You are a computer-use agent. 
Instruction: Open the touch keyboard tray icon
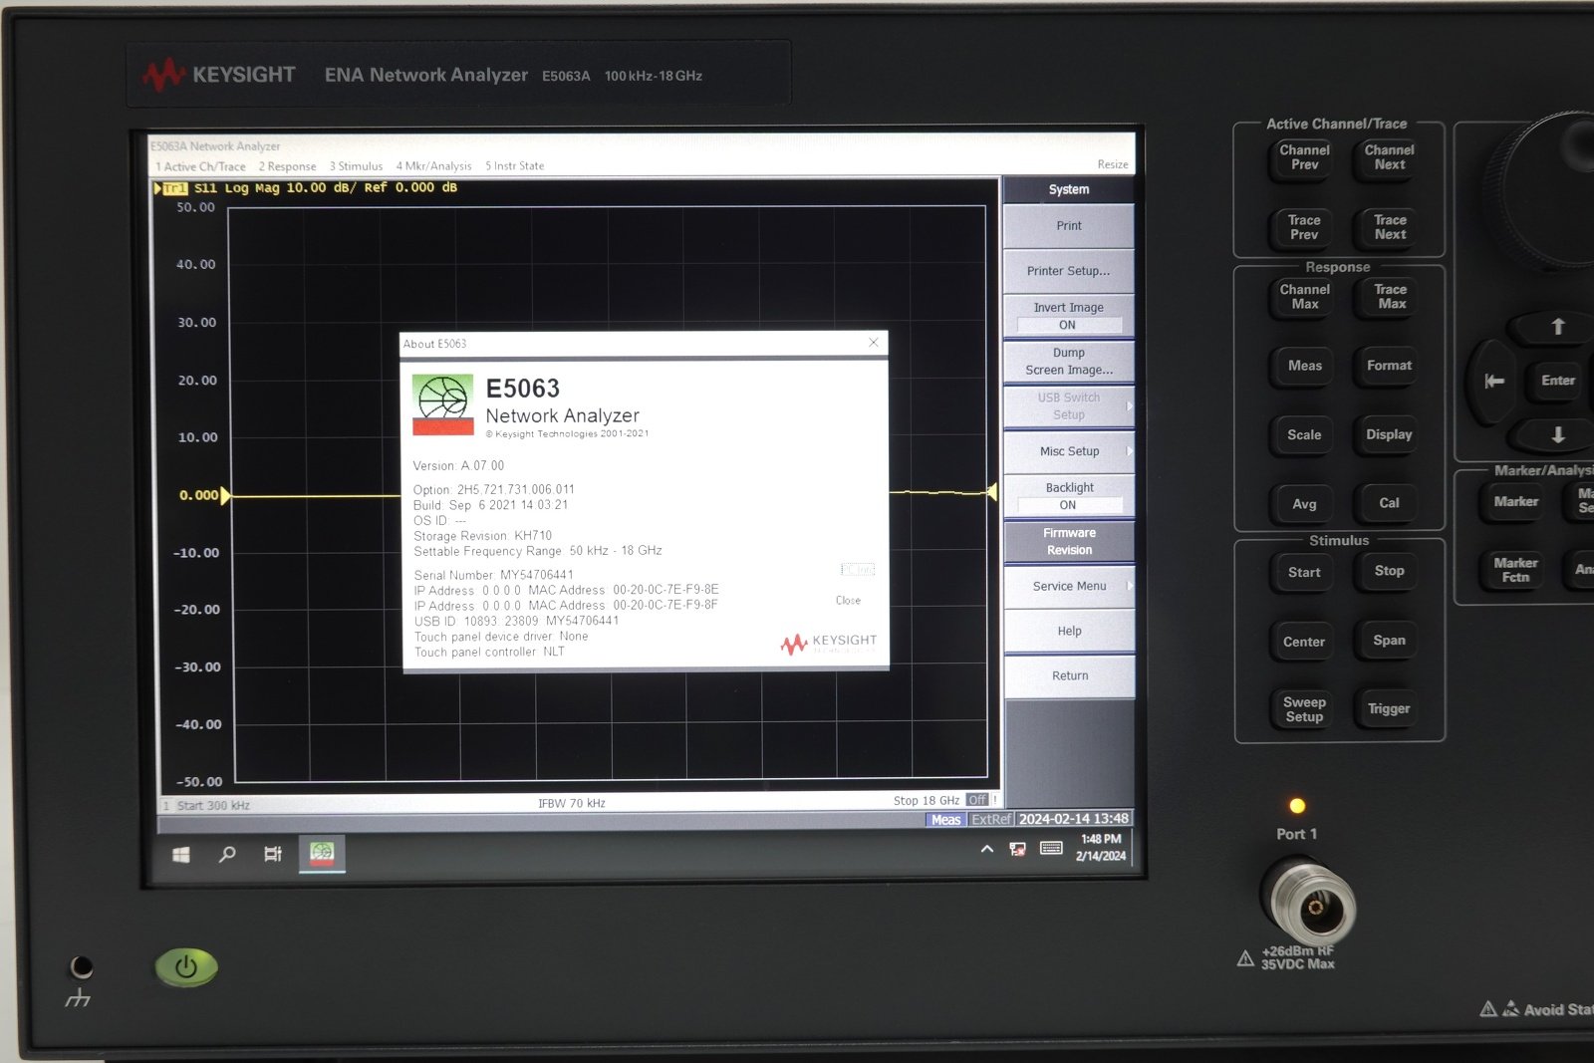(1051, 849)
